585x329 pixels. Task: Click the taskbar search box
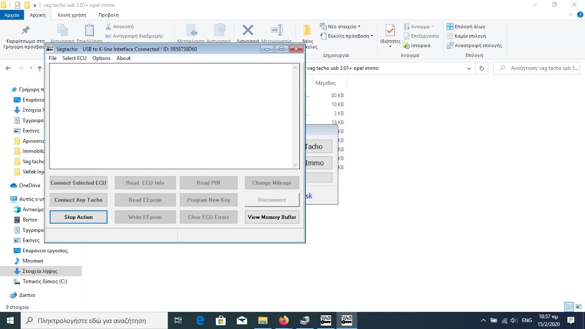click(95, 321)
